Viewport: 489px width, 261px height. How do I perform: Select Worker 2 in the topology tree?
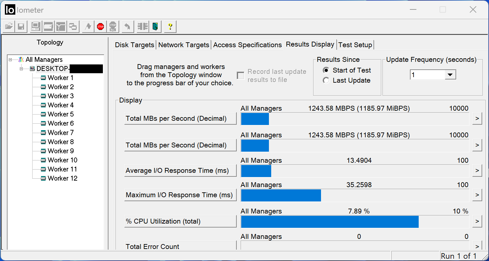[61, 87]
